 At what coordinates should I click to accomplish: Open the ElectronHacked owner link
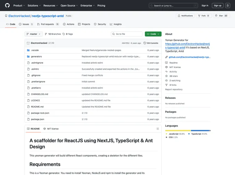tap(19, 16)
